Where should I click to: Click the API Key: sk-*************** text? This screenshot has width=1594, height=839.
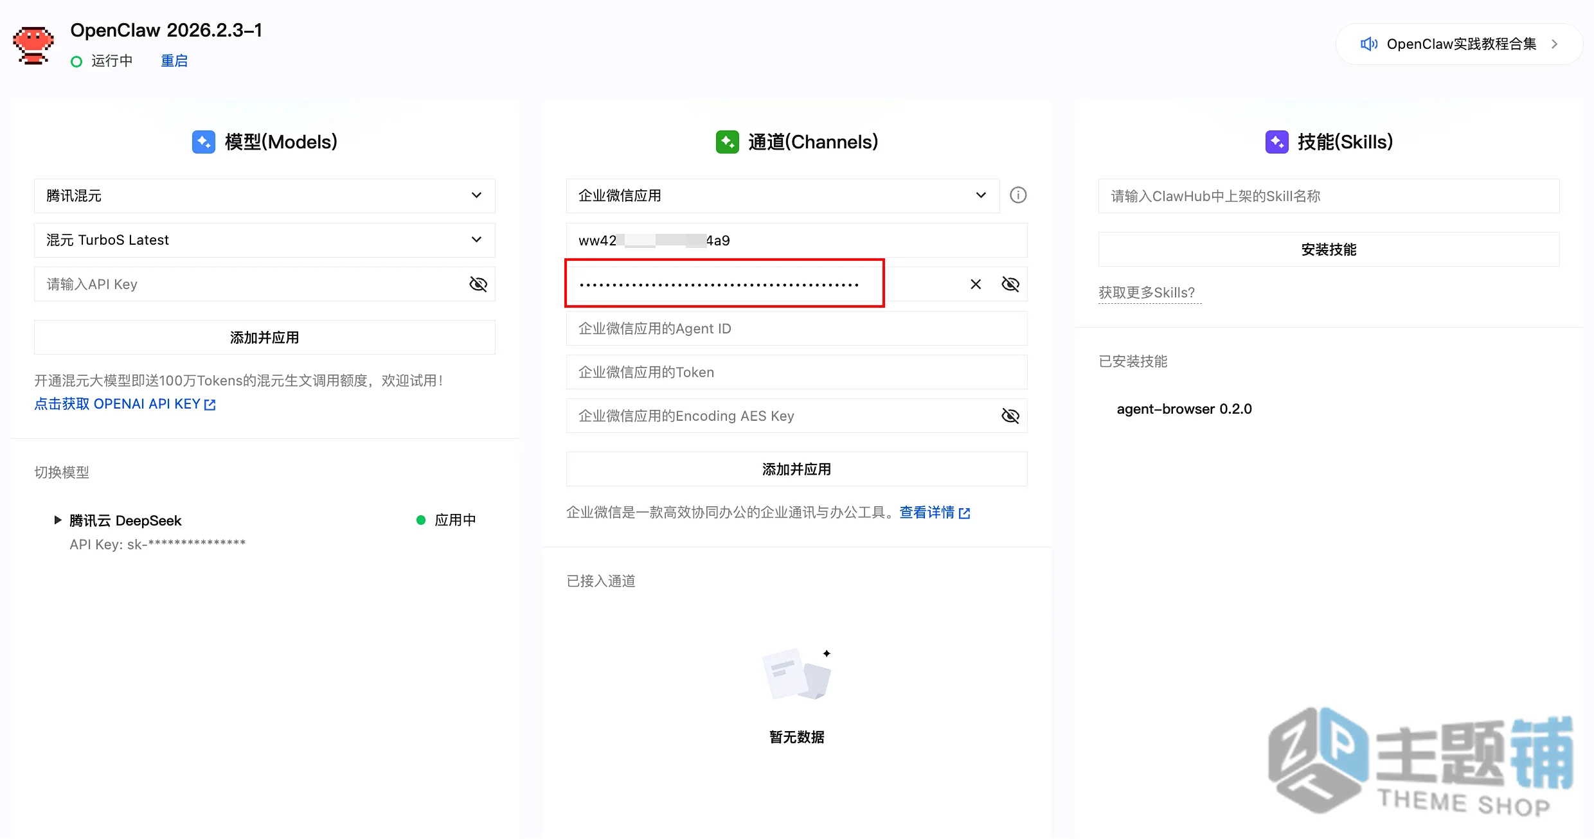[157, 544]
